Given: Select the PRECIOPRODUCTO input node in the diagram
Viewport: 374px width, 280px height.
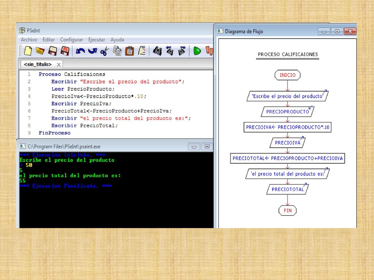Looking at the screenshot, I should pyautogui.click(x=288, y=112).
